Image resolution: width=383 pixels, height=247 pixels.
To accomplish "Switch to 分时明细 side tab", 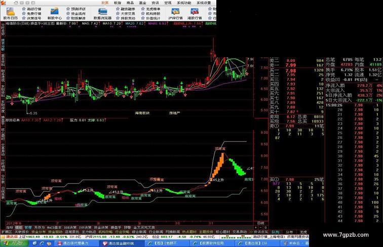I will coord(3,165).
